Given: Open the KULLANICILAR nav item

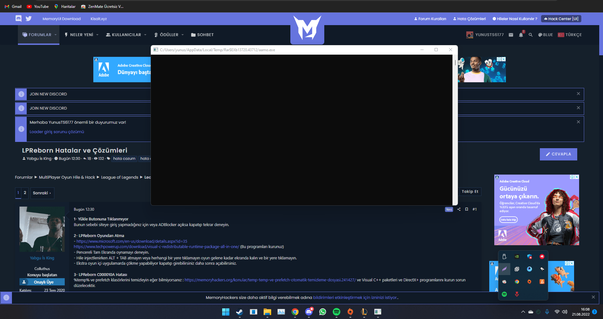Looking at the screenshot, I should pyautogui.click(x=123, y=35).
